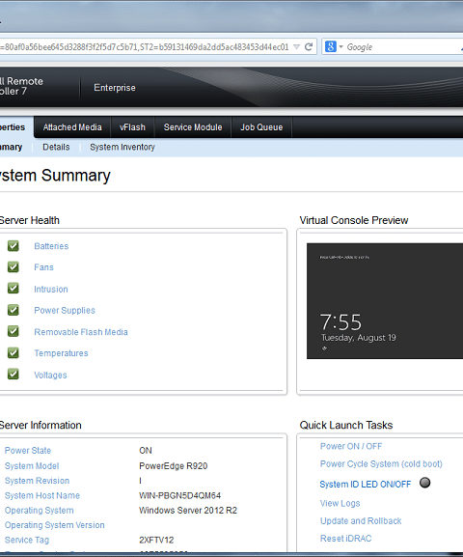
Task: Open the Removable Flash Media link
Action: (x=81, y=332)
